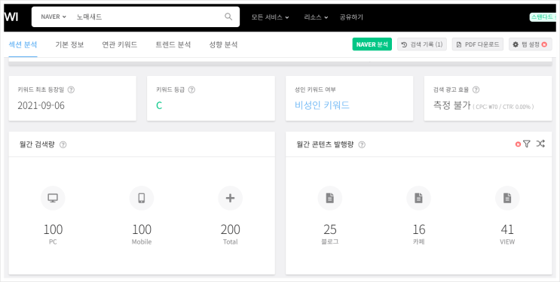Click the help icon beside 키워드 최초 등장일
Screen dimensions: 560x282
pos(71,89)
